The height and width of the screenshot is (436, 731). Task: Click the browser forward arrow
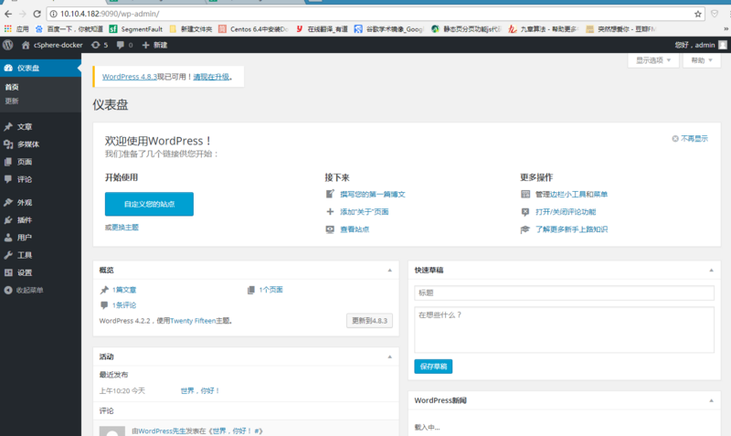22,14
